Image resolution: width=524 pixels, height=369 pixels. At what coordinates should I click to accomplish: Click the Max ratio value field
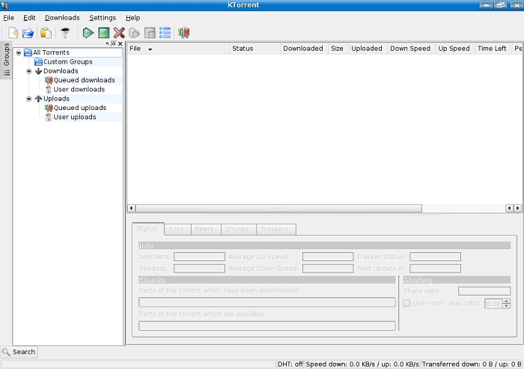pyautogui.click(x=493, y=303)
